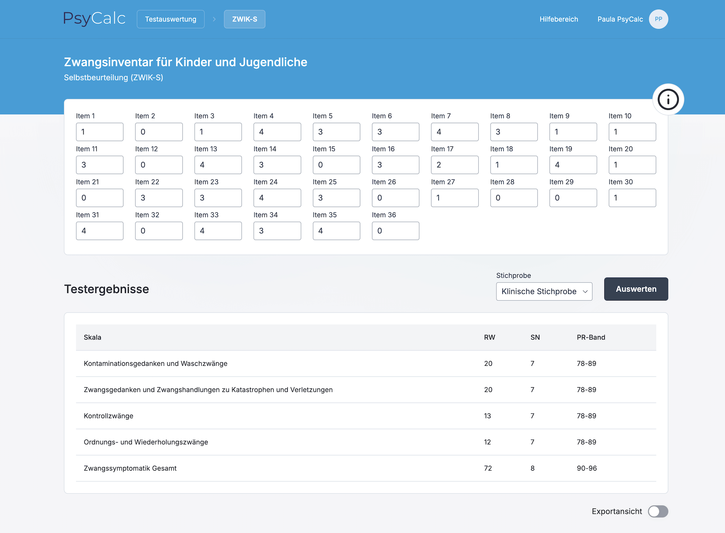Select the ZWIK-S breadcrumb tab
The image size is (725, 533).
[x=244, y=19]
